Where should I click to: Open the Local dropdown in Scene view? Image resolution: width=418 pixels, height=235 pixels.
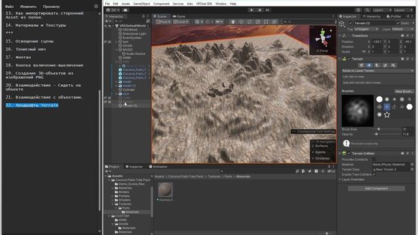[181, 22]
